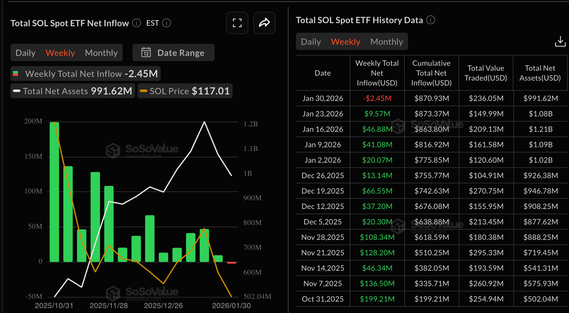
Task: Select Daily tab in History Data panel
Action: pyautogui.click(x=311, y=41)
